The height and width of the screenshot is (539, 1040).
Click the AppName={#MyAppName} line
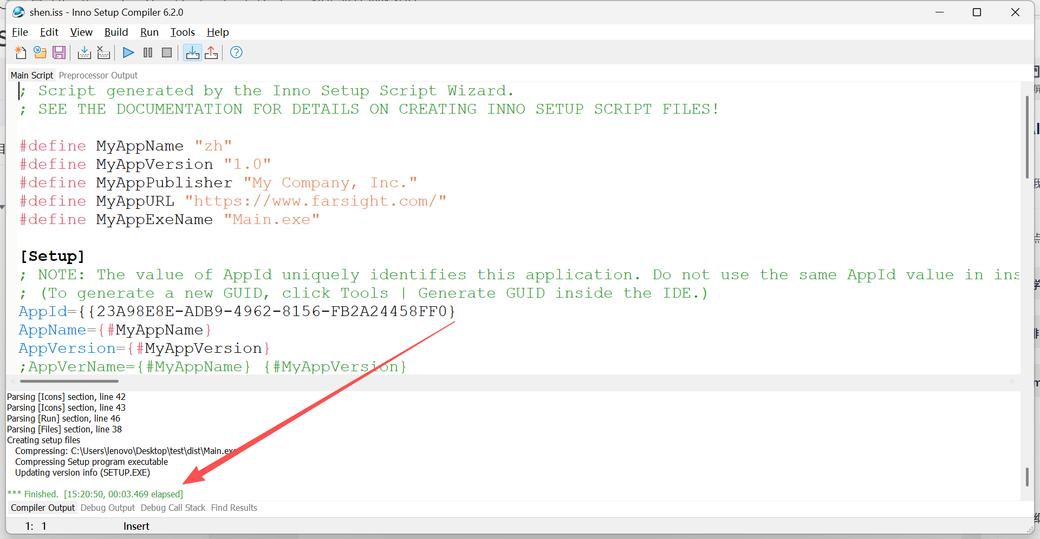[115, 330]
